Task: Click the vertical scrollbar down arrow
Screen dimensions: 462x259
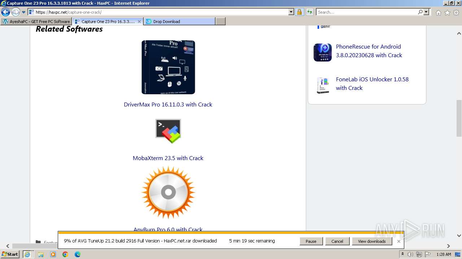Action: [x=459, y=236]
